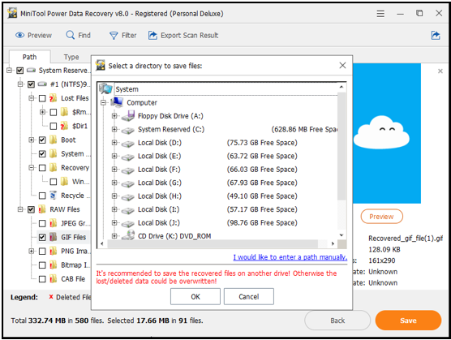This screenshot has width=451, height=340.
Task: Click JPEG Gr... folder icon
Action: pyautogui.click(x=53, y=223)
